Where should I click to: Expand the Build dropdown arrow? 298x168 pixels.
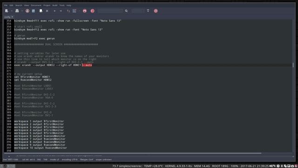coord(79,11)
